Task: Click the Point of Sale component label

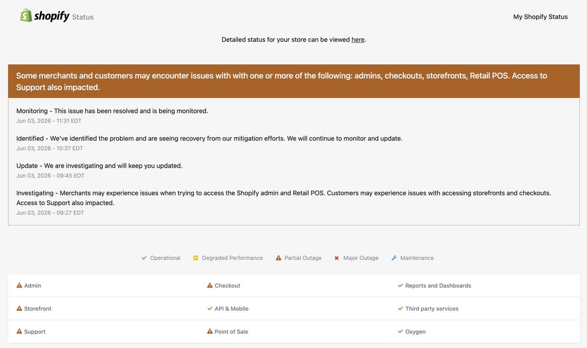Action: (231, 331)
